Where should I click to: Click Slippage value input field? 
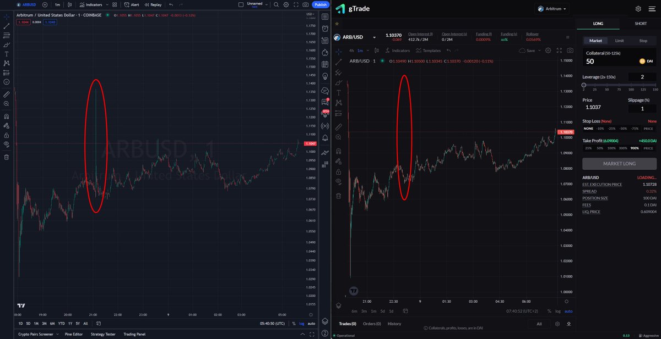click(x=642, y=108)
